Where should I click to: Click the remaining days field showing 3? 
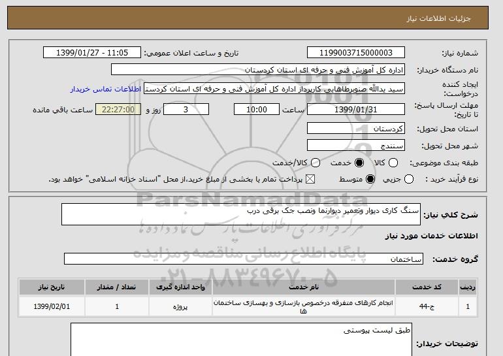click(186, 109)
